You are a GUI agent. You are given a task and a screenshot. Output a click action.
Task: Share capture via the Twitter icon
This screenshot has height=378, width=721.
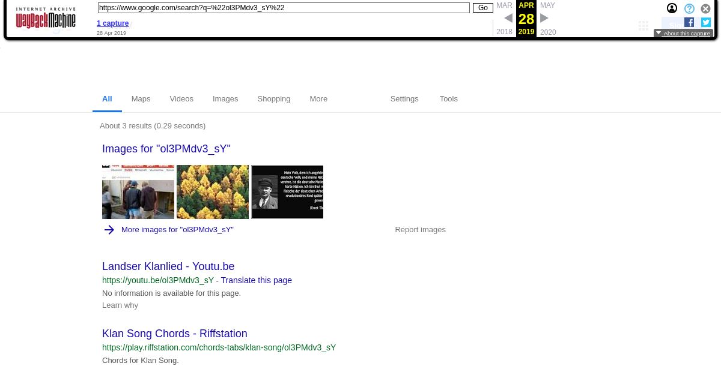(706, 22)
